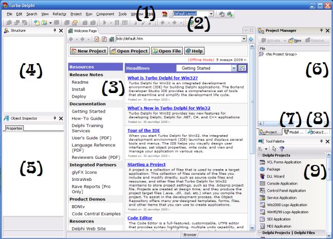Click the Open Project folder toolbar icon
The height and width of the screenshot is (239, 333).
tap(75, 23)
